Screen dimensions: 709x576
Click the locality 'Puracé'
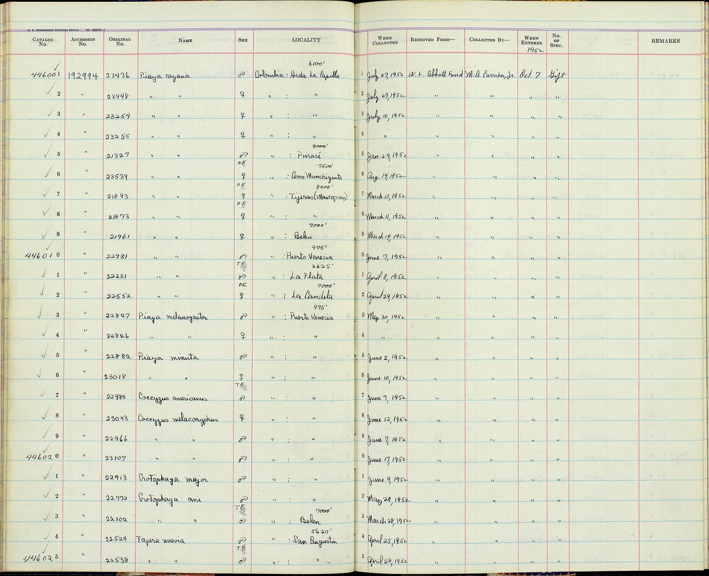pyautogui.click(x=310, y=155)
